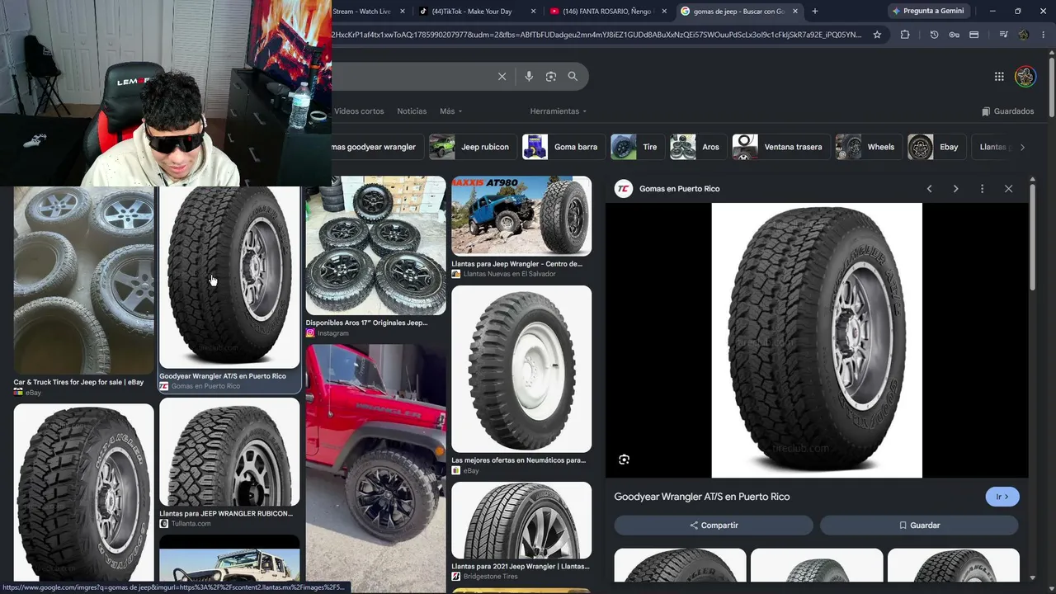Viewport: 1056px width, 594px height.
Task: Open the large Goodyear Wrangler preview image
Action: 817,341
